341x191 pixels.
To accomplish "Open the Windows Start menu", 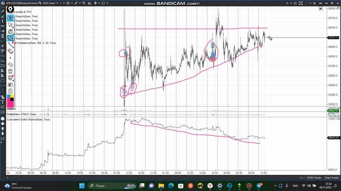I will coord(82,186).
